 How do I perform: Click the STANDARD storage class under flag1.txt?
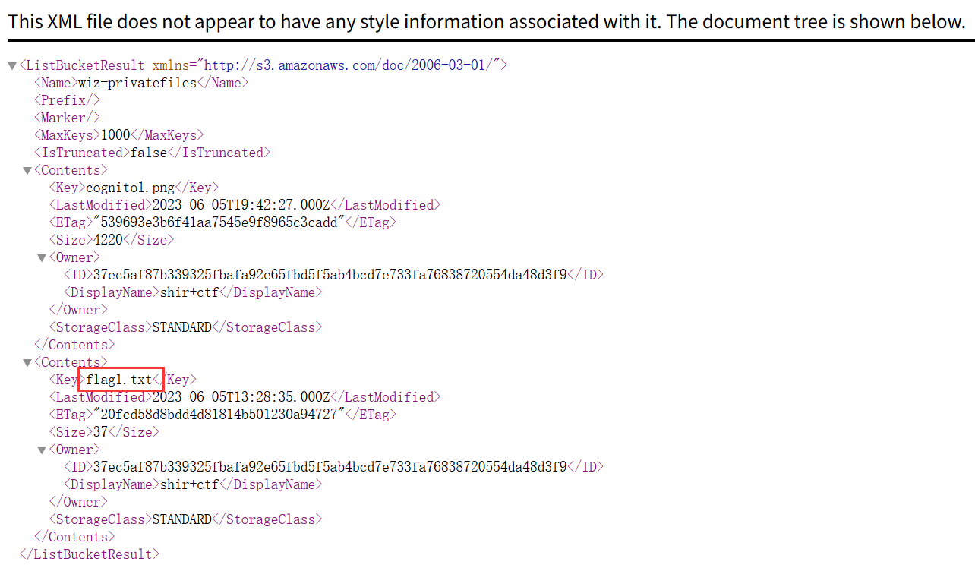[x=182, y=519]
